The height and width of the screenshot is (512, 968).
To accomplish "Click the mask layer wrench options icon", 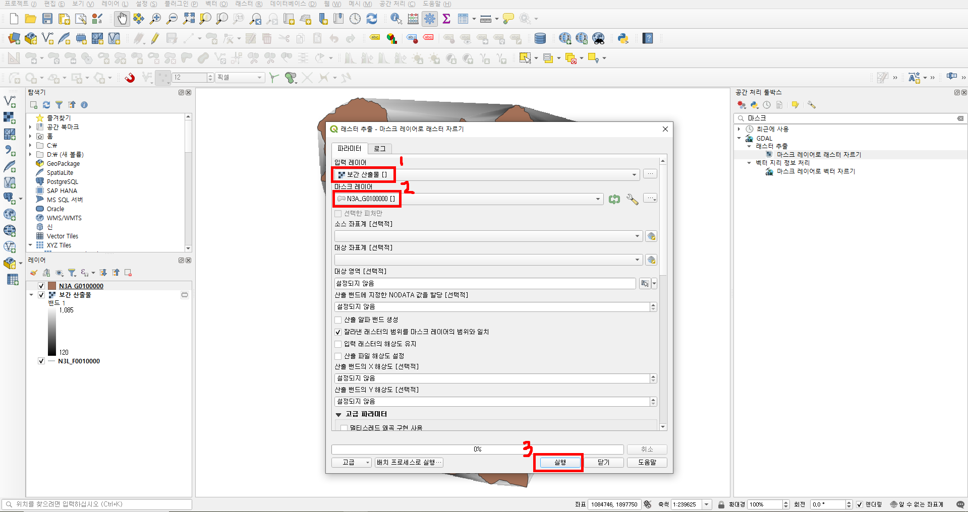I will tap(632, 199).
